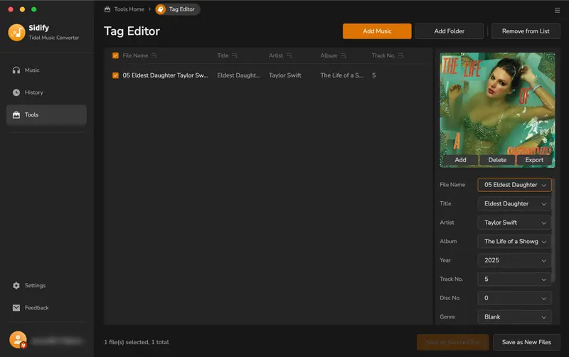Toggle the select-all checkbox in header

[115, 55]
